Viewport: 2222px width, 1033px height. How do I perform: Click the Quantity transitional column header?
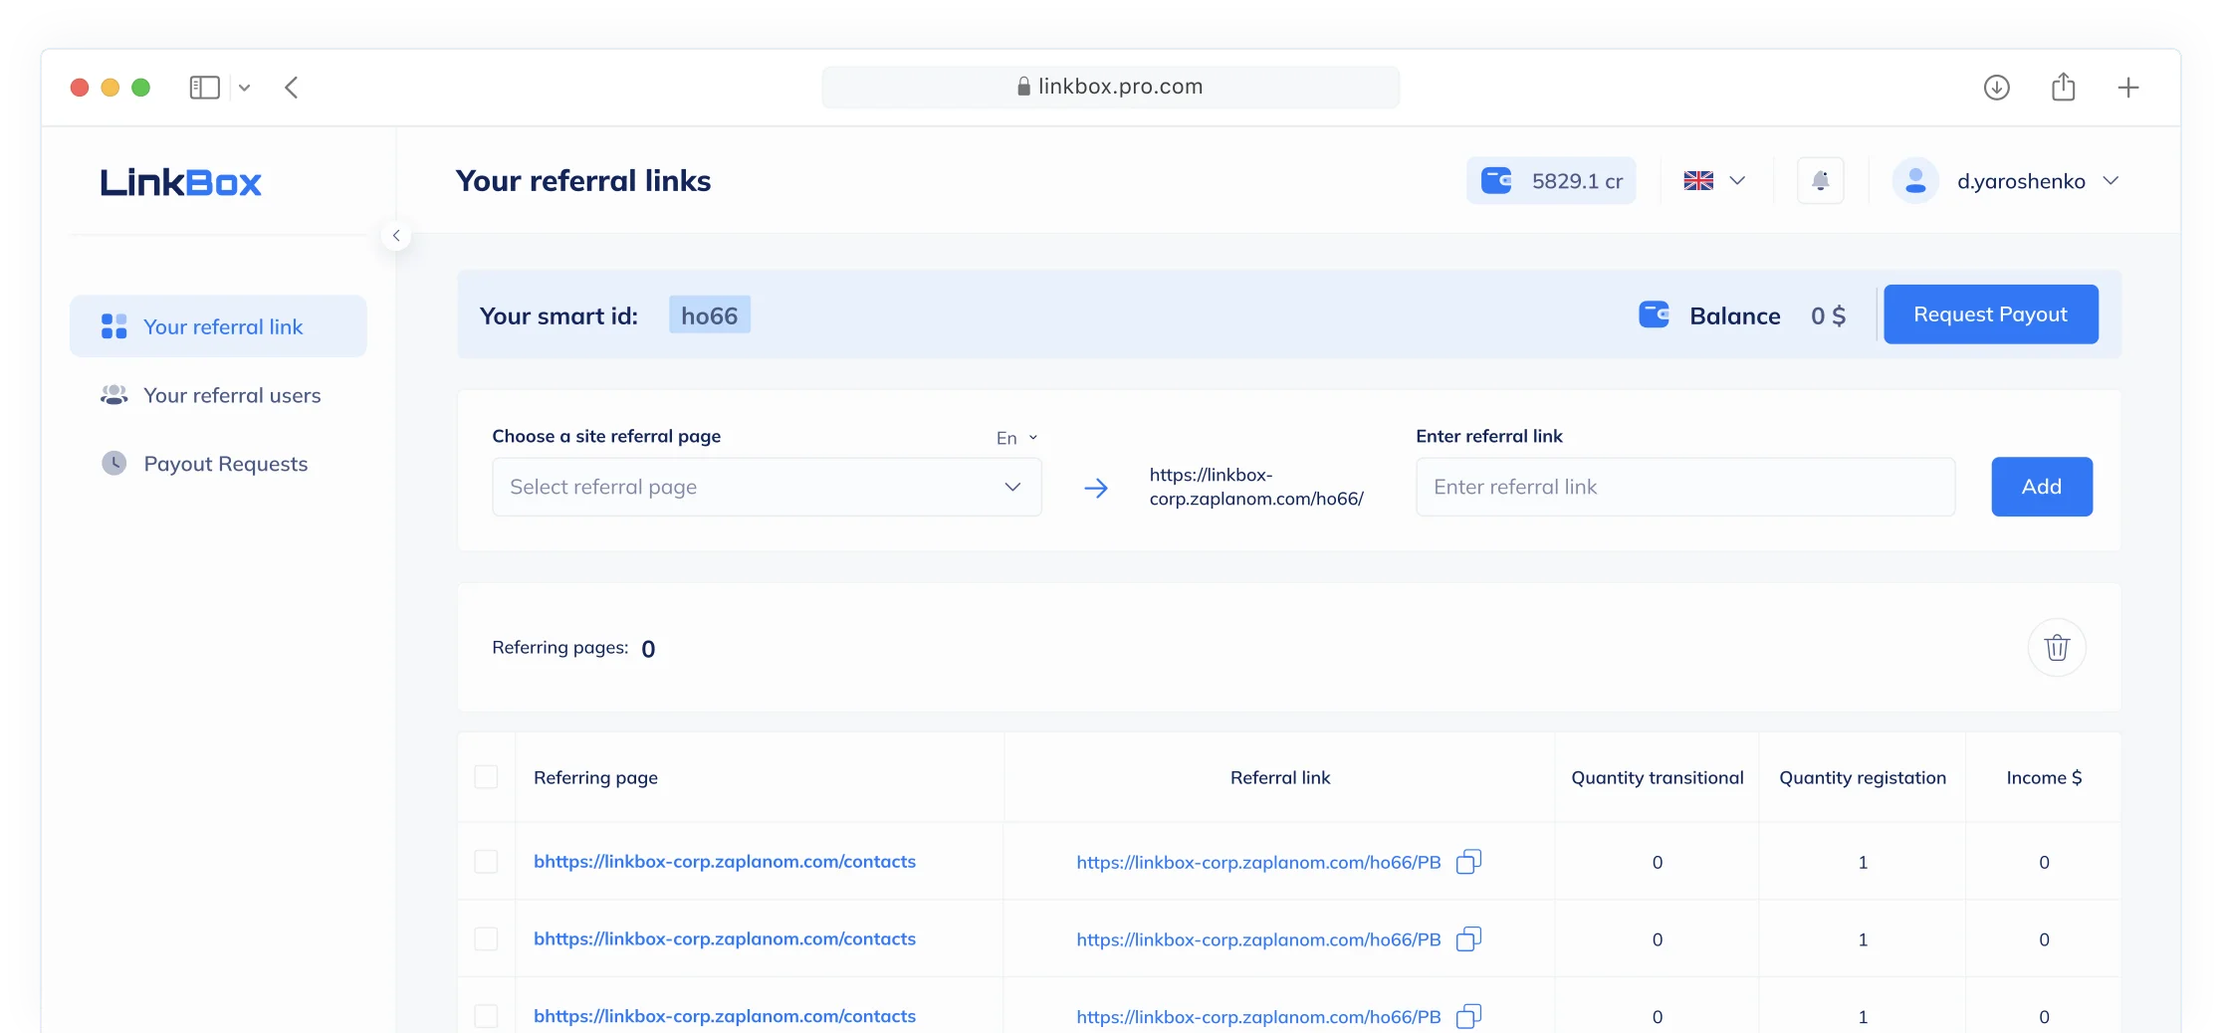click(x=1658, y=777)
